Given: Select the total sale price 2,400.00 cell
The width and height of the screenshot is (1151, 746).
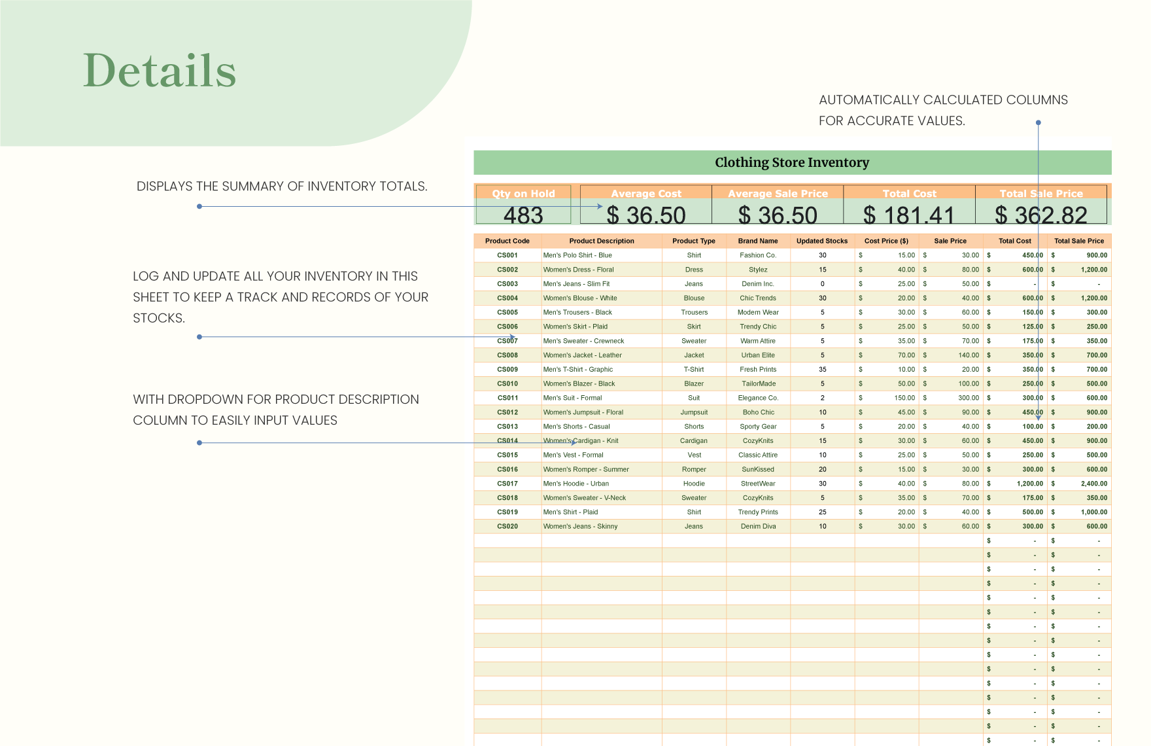Looking at the screenshot, I should pyautogui.click(x=1079, y=484).
